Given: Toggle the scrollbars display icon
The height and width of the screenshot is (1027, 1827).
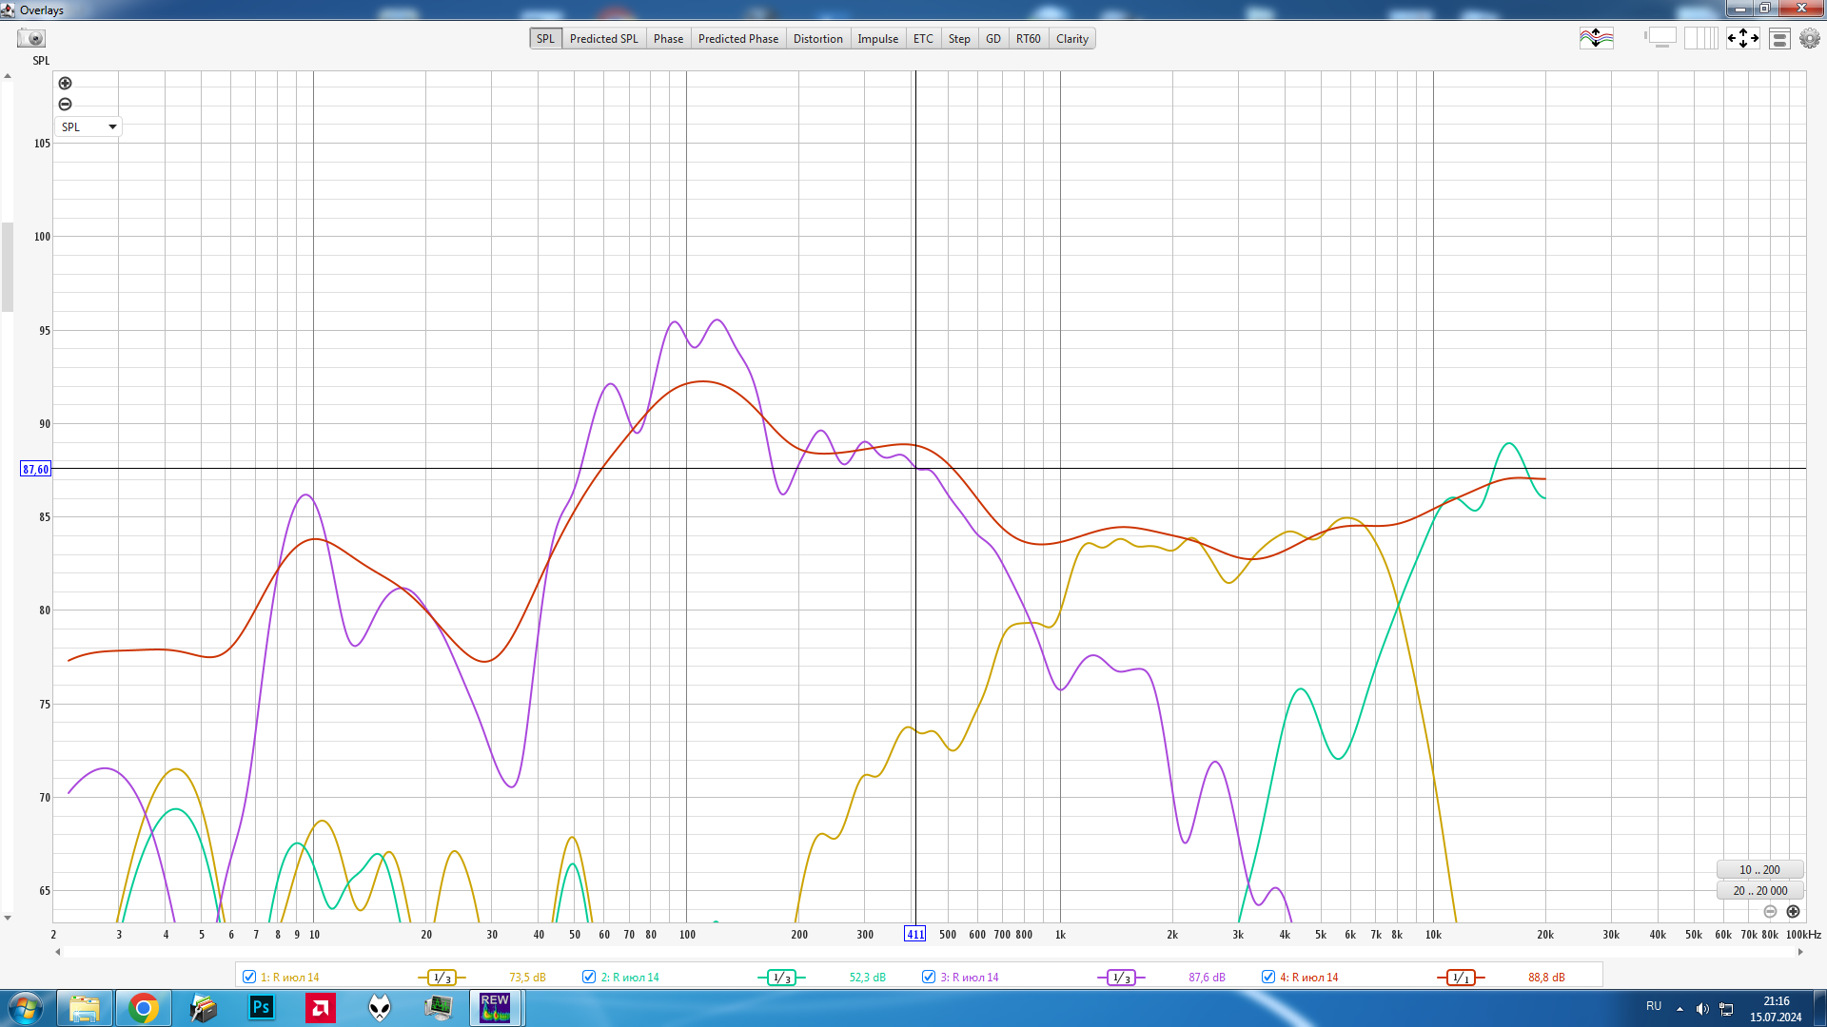Looking at the screenshot, I should (1661, 39).
